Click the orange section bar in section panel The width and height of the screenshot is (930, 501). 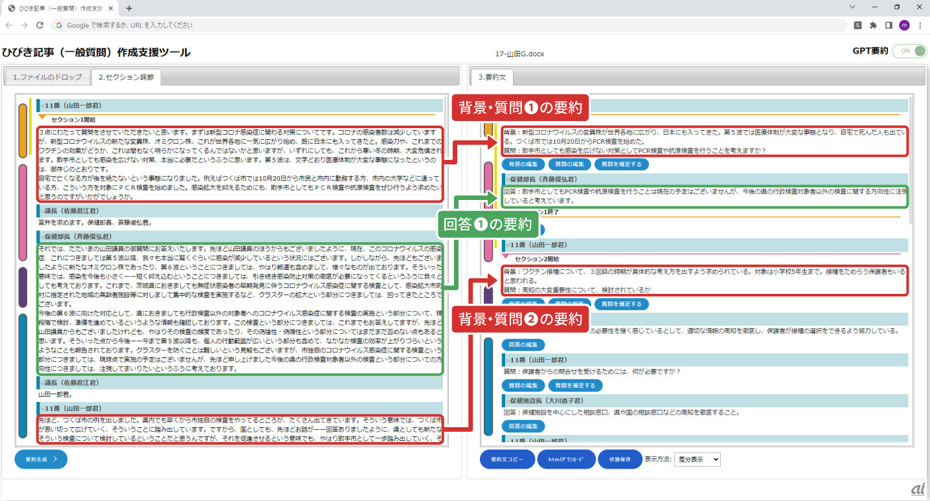click(x=23, y=129)
